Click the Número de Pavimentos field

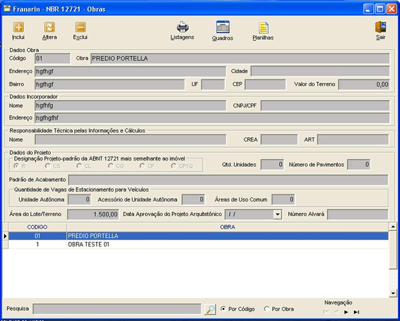pyautogui.click(x=359, y=164)
